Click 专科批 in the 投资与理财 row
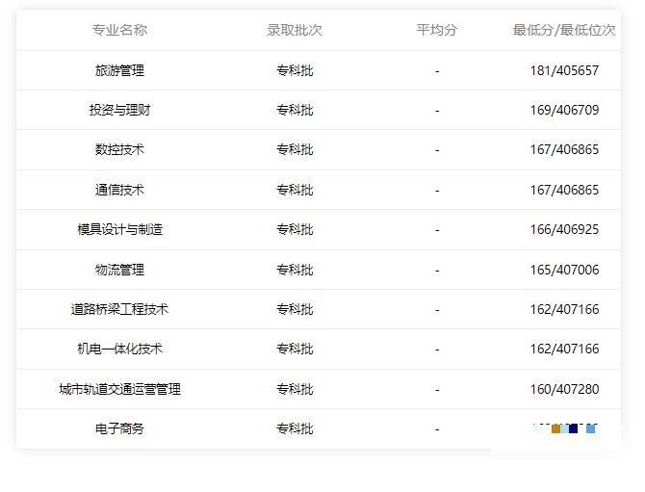 [295, 110]
